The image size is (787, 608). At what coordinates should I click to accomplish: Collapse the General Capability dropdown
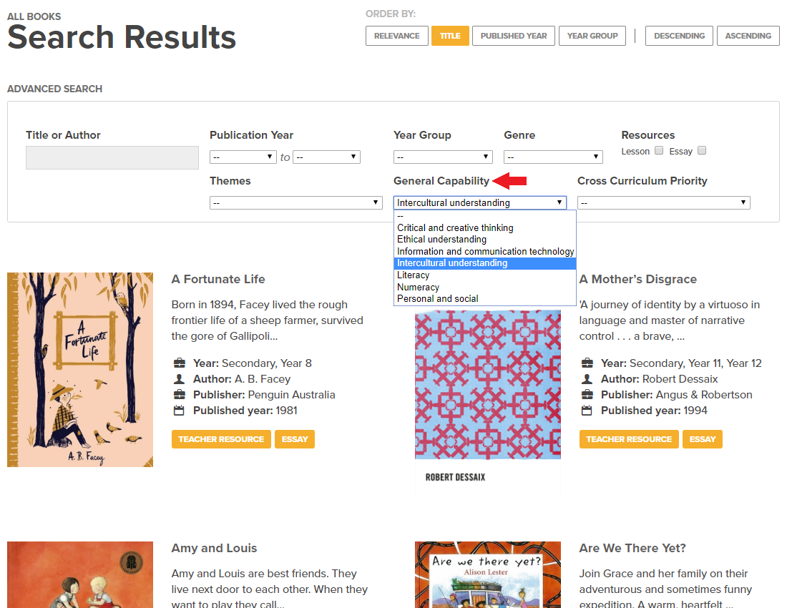pos(480,202)
